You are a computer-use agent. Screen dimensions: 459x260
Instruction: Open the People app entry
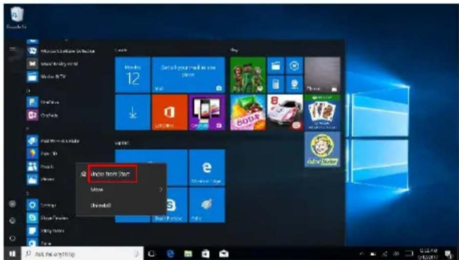tap(41, 166)
